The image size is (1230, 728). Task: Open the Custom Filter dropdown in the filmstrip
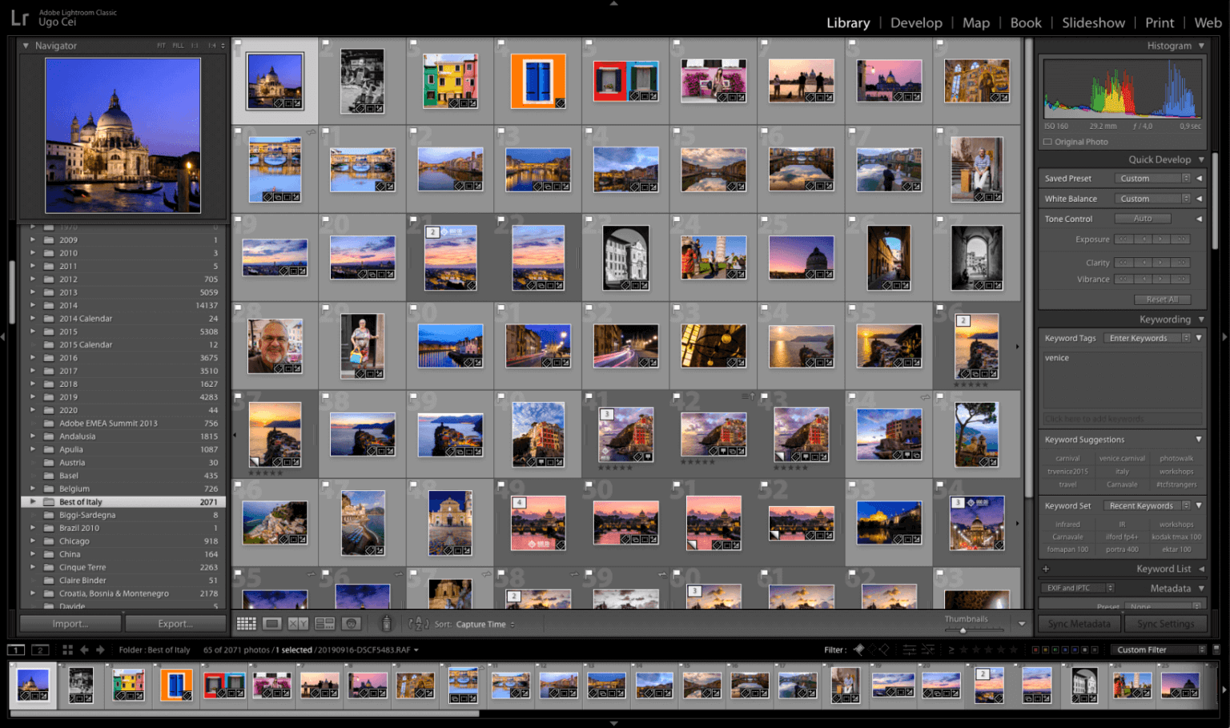pos(1159,650)
